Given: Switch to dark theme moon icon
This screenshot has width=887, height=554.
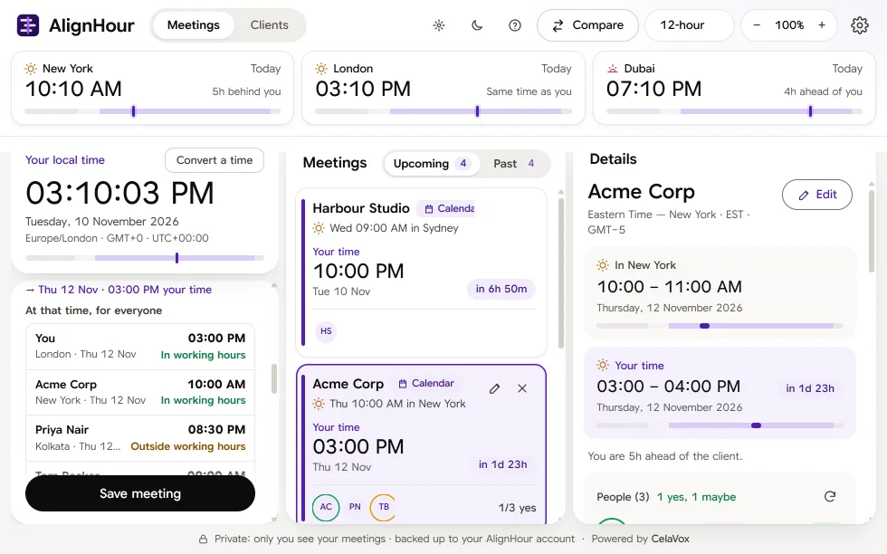Looking at the screenshot, I should coord(477,25).
